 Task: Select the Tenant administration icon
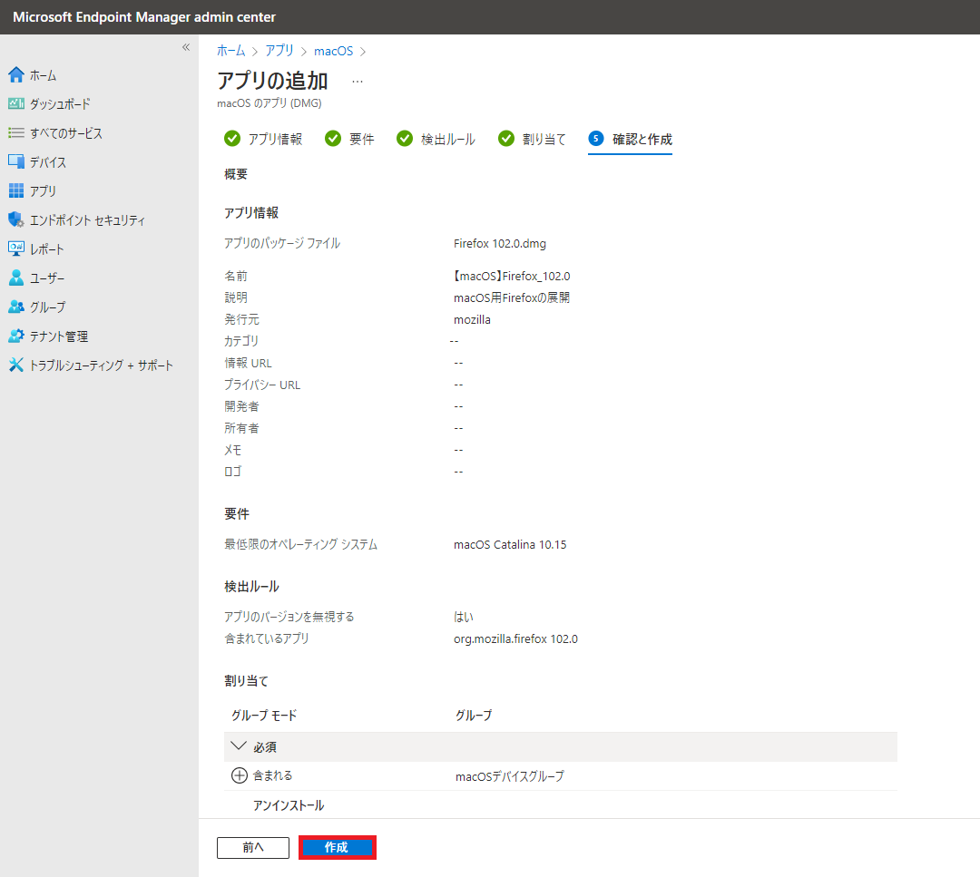(x=15, y=336)
